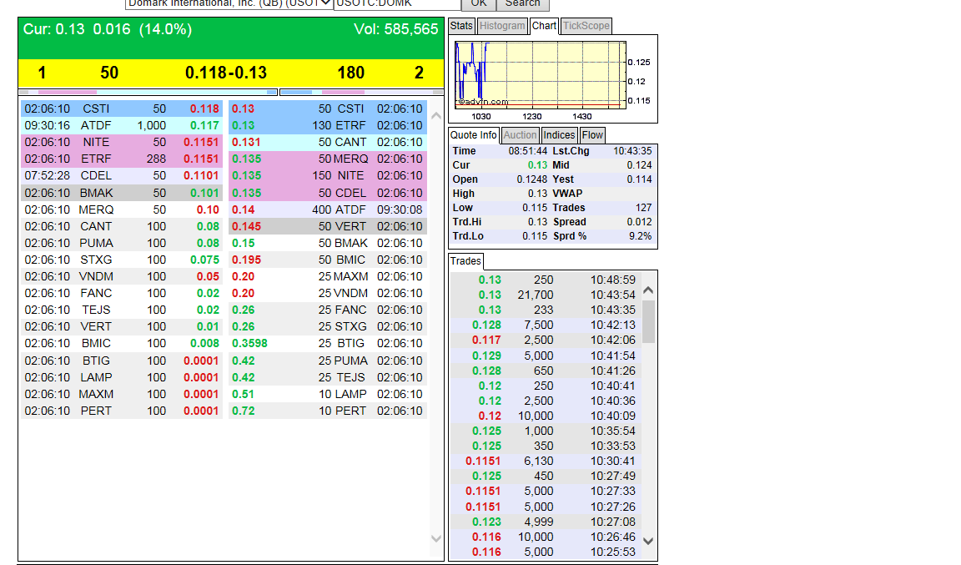The width and height of the screenshot is (961, 565).
Task: Open the Histogram tab
Action: [503, 26]
